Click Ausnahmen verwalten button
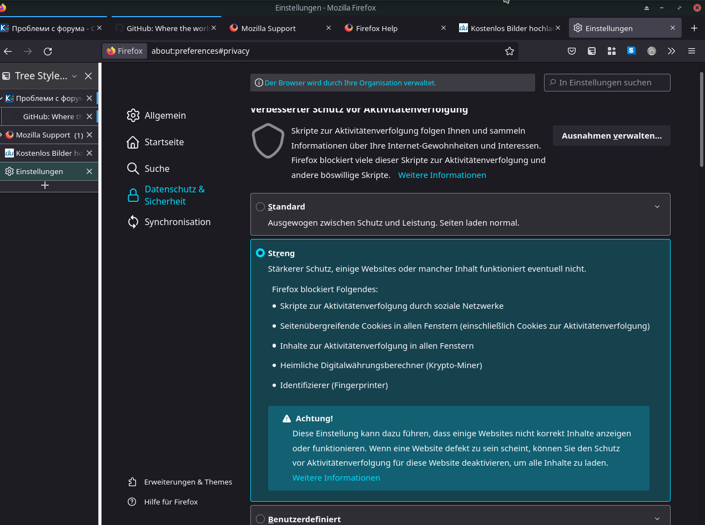 pos(611,136)
